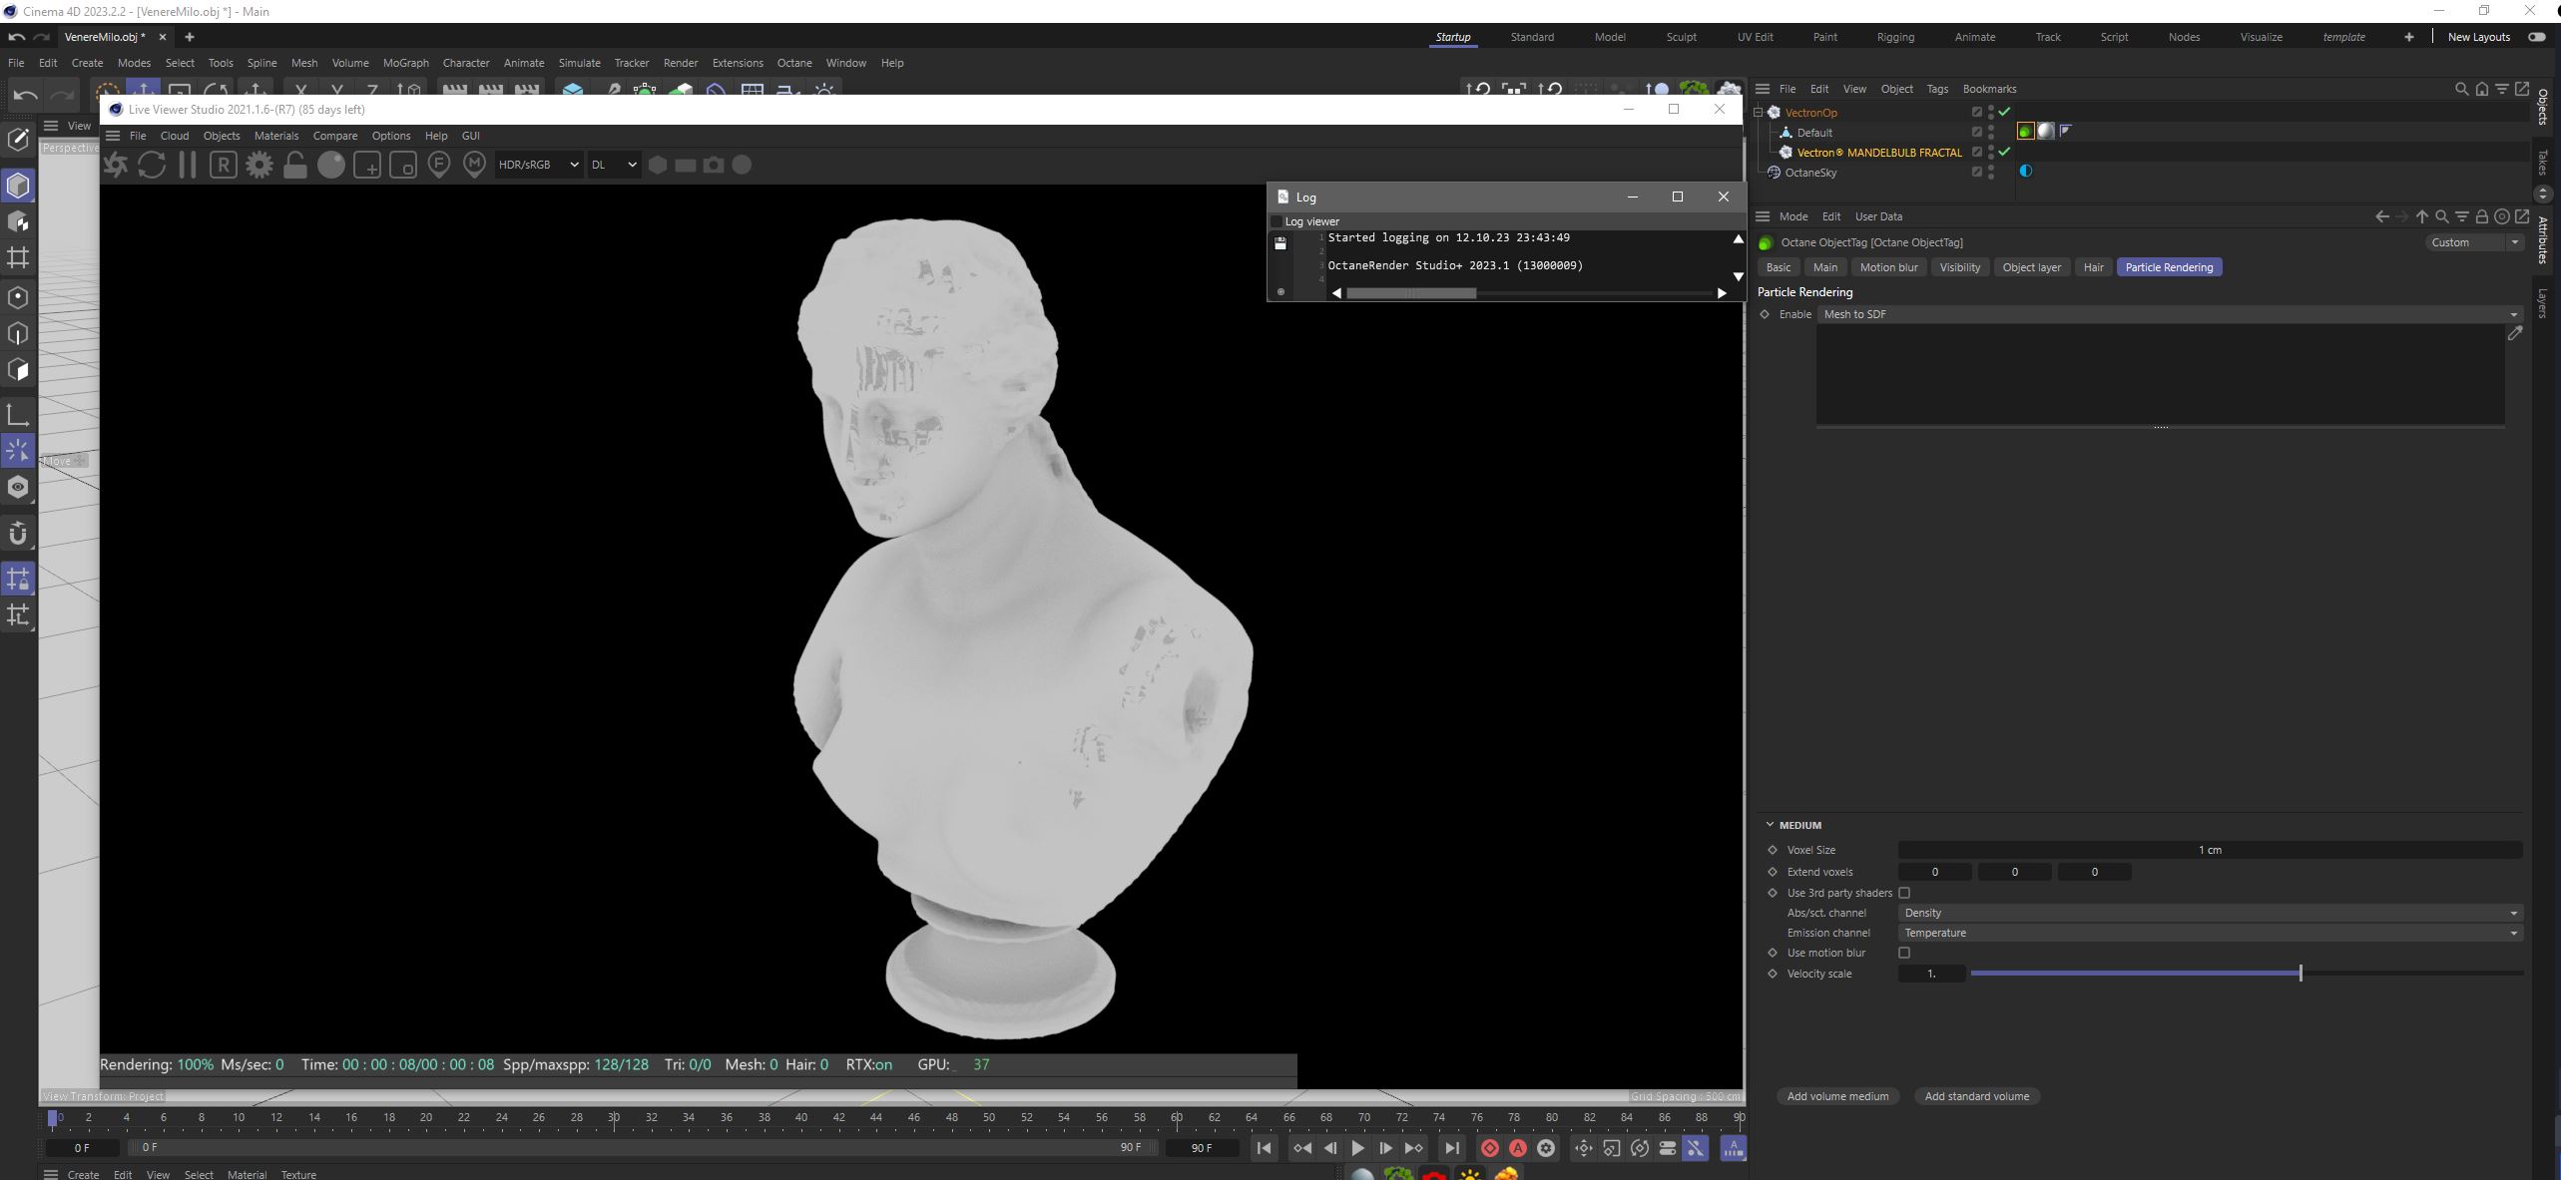Open the MoGraph menu
The width and height of the screenshot is (2561, 1180).
(405, 63)
